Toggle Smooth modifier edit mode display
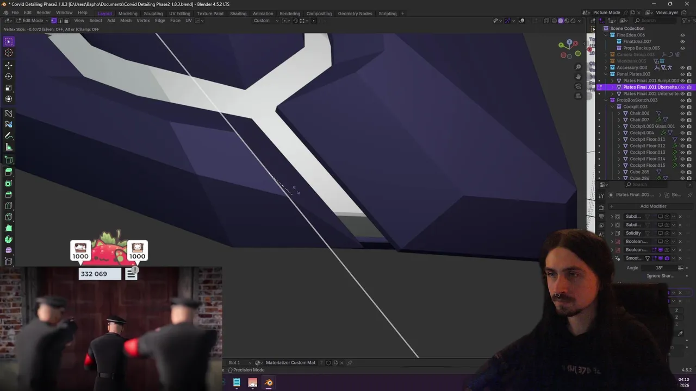 tap(654, 258)
